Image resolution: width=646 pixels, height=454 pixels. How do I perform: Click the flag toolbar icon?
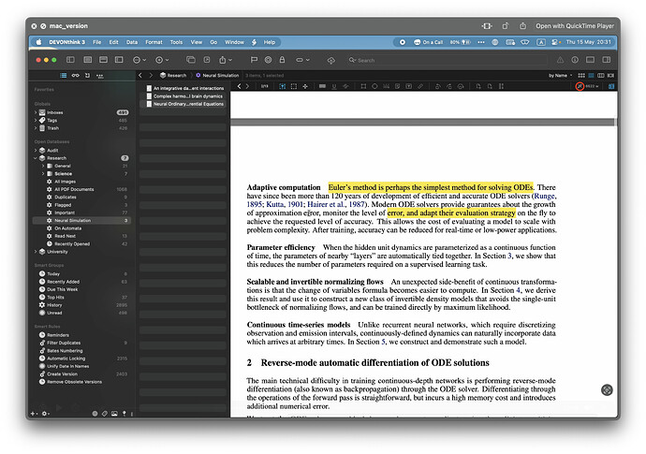click(254, 60)
